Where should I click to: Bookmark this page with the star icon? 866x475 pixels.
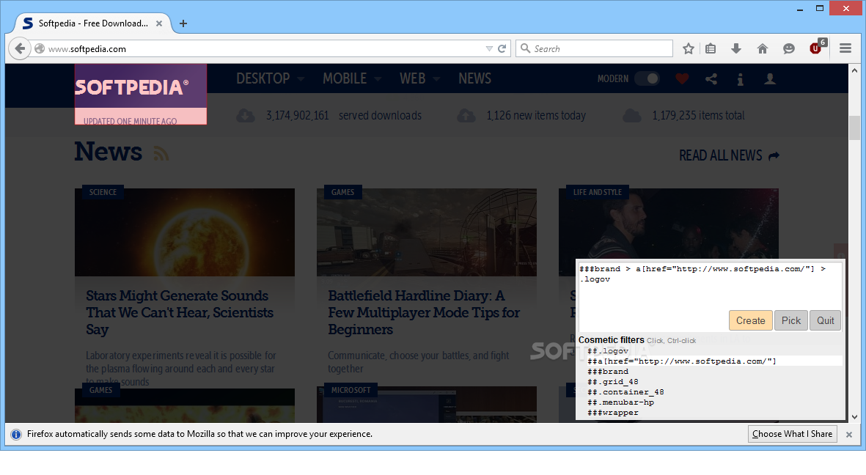point(688,48)
